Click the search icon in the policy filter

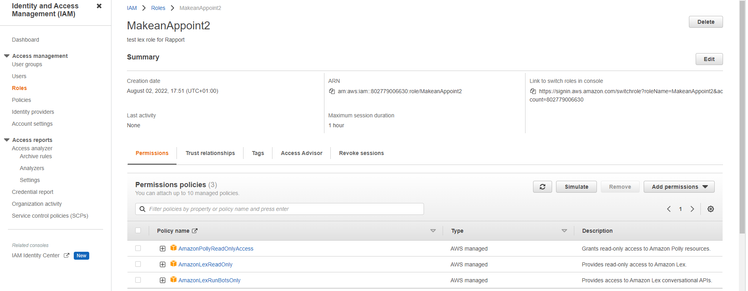[x=142, y=209]
